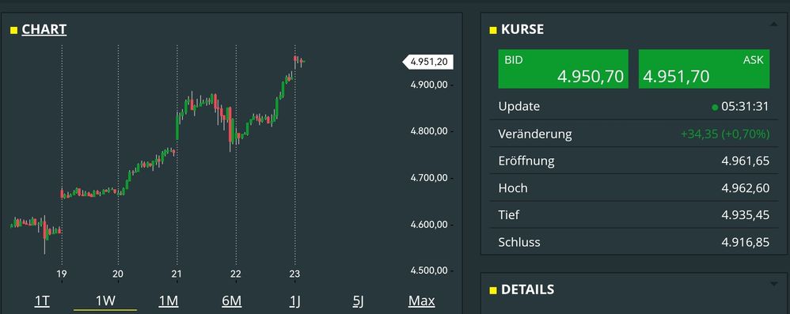Click the Schluss row label
This screenshot has width=790, height=314.
click(519, 242)
